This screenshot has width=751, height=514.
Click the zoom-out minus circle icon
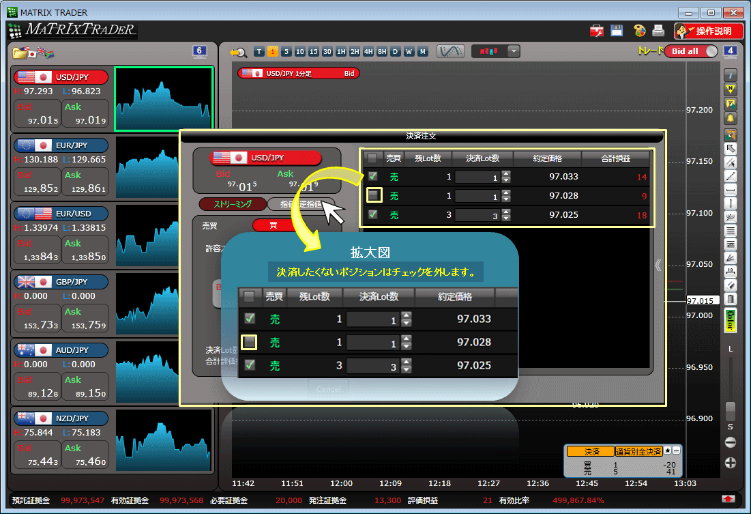coord(731,442)
